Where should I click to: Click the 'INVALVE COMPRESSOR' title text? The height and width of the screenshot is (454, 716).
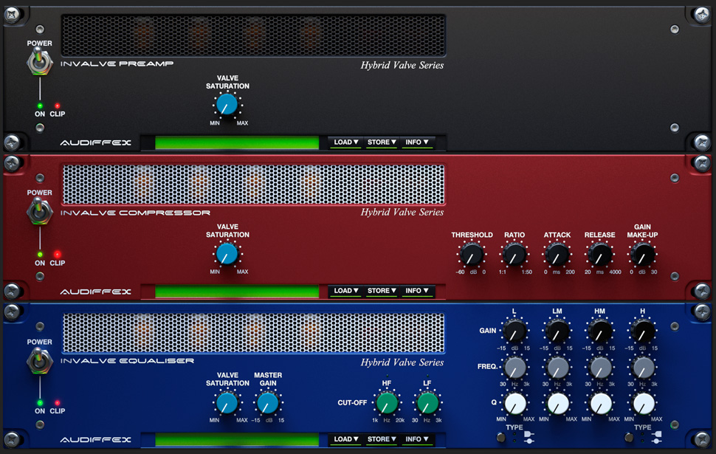(x=135, y=213)
